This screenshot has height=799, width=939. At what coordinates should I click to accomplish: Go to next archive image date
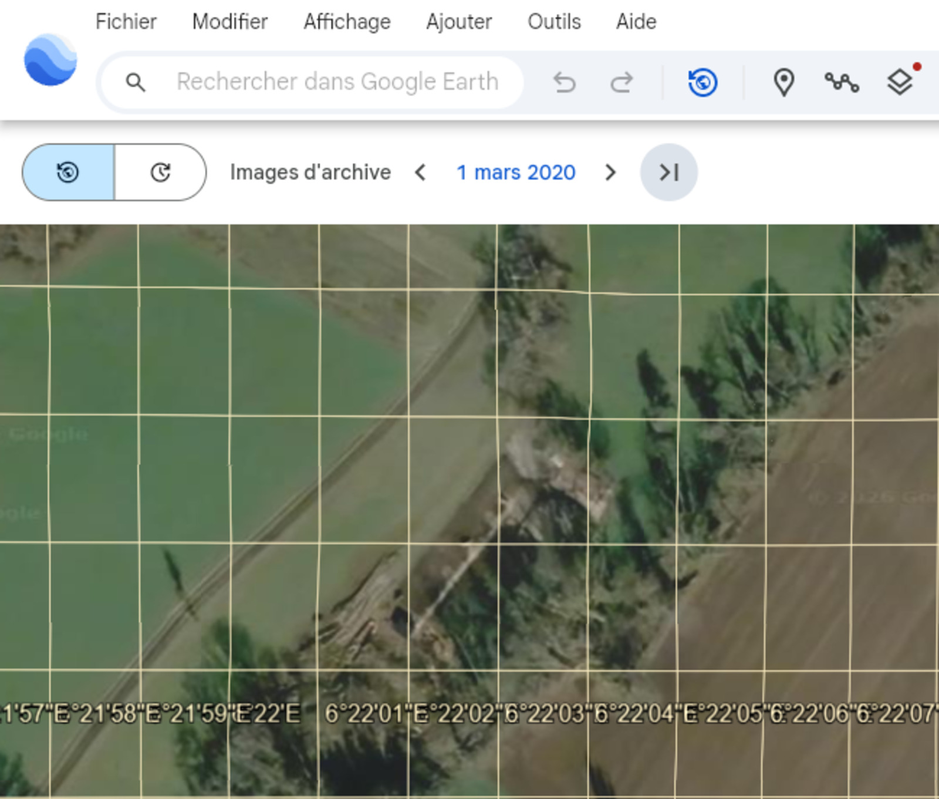pos(610,173)
